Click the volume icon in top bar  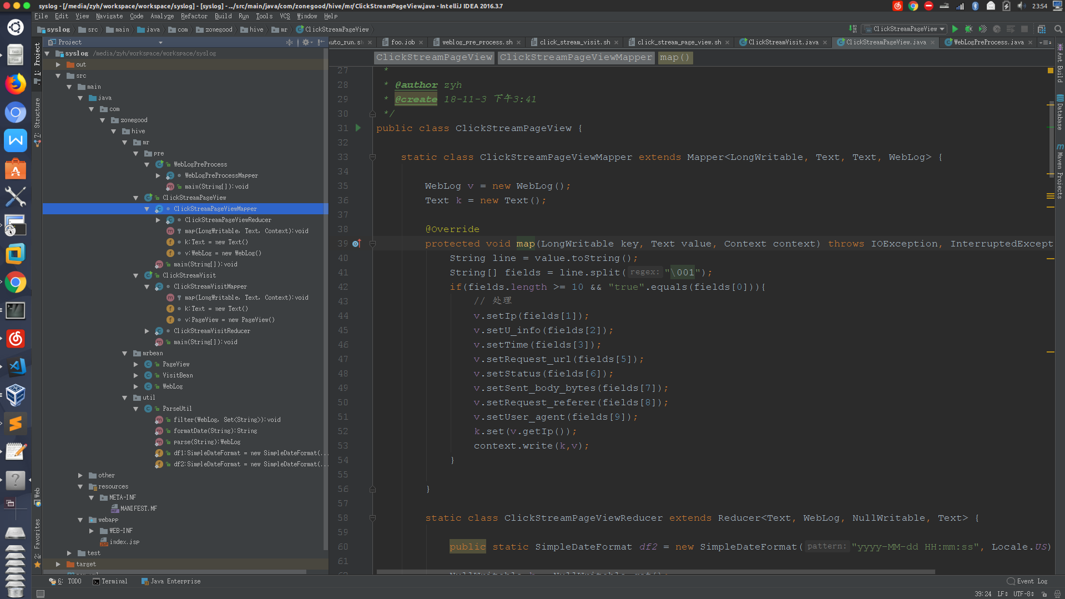click(1021, 6)
